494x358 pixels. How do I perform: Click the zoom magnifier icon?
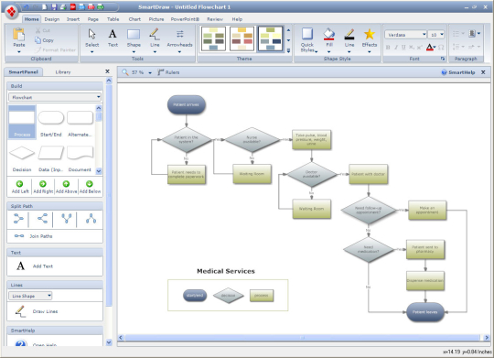click(x=125, y=72)
